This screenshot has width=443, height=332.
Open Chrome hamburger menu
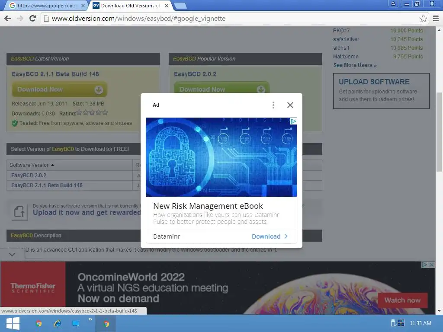(x=436, y=18)
